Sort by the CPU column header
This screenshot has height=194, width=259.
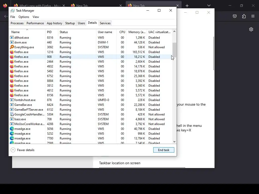(x=122, y=32)
